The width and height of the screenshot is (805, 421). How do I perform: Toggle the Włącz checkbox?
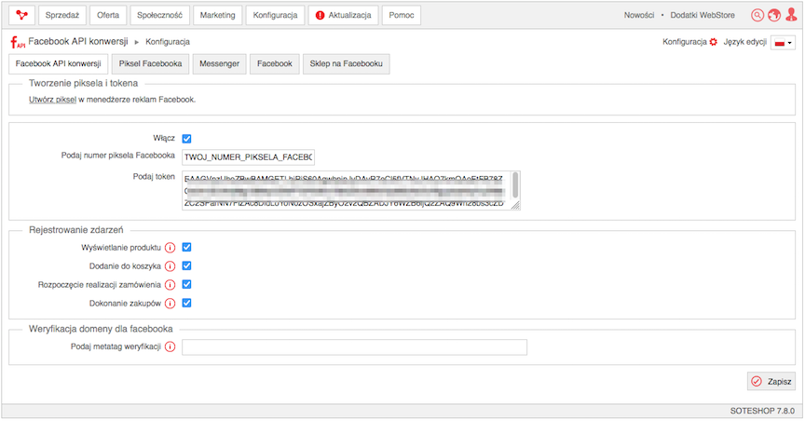pos(187,139)
